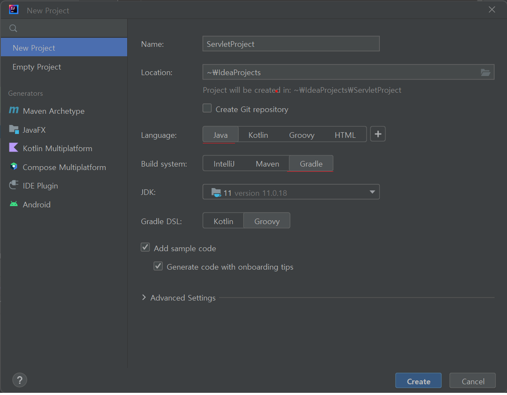Expand Advanced Settings section
507x395 pixels.
[x=144, y=298]
